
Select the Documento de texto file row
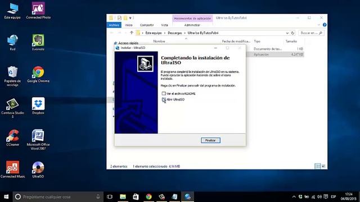(275, 49)
